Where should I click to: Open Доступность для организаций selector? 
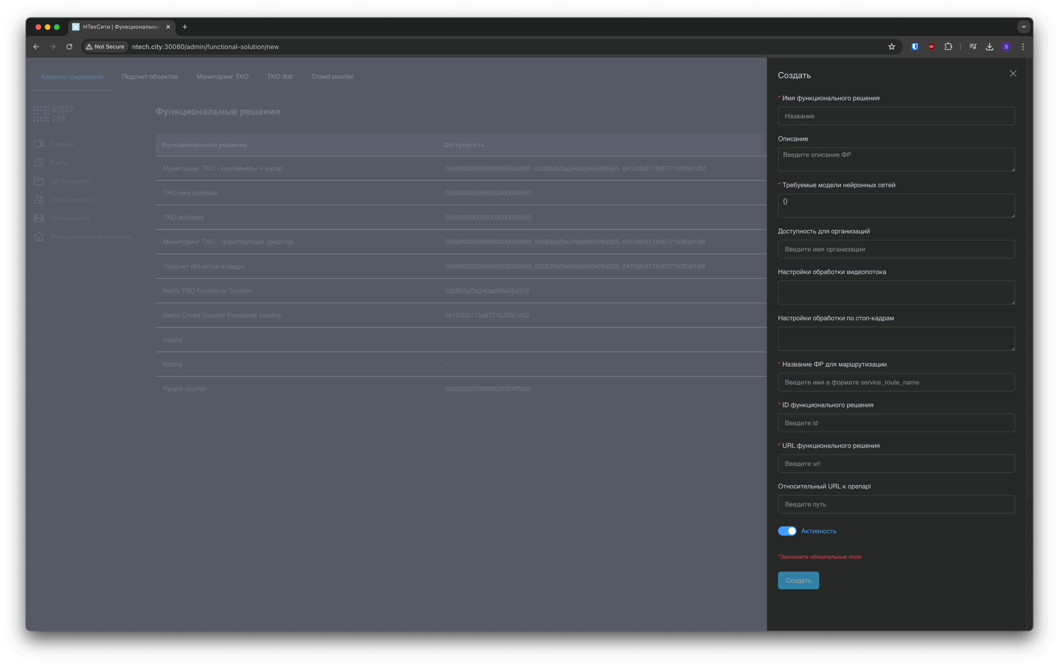896,249
